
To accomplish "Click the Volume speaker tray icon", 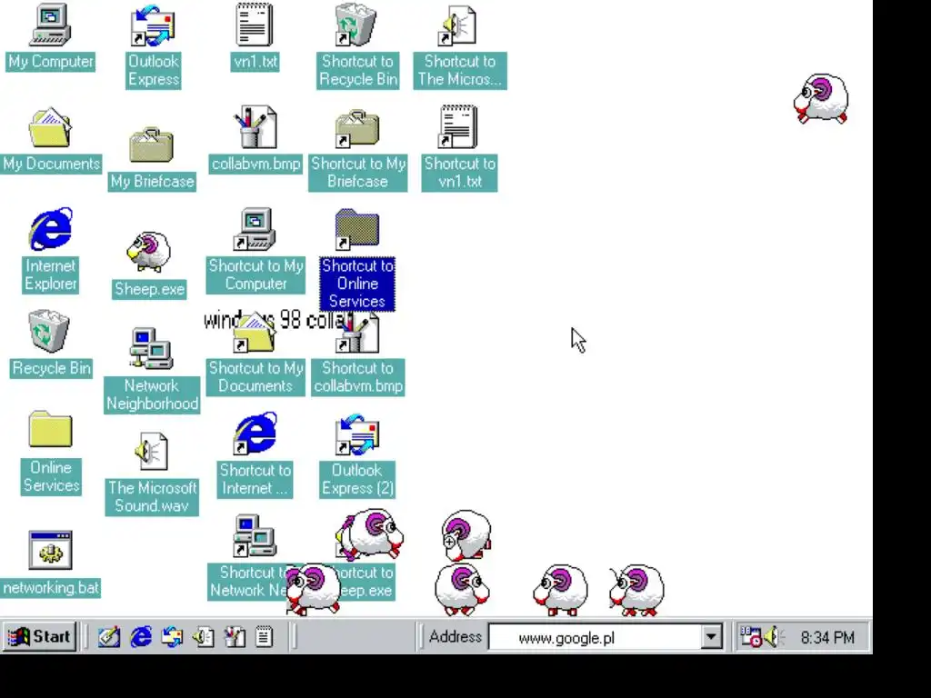I will coord(773,637).
